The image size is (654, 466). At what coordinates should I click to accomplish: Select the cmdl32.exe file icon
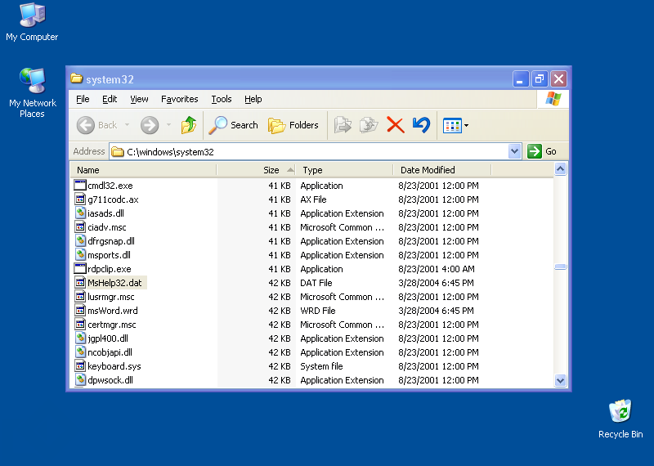79,186
